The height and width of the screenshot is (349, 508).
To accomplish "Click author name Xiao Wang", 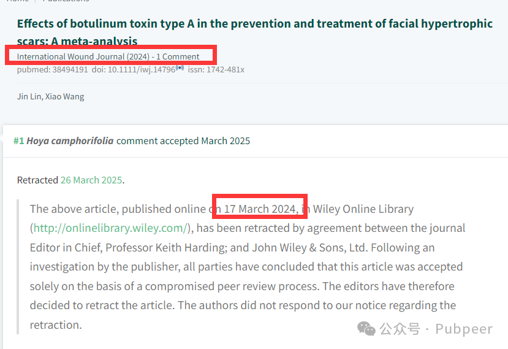I will click(65, 96).
